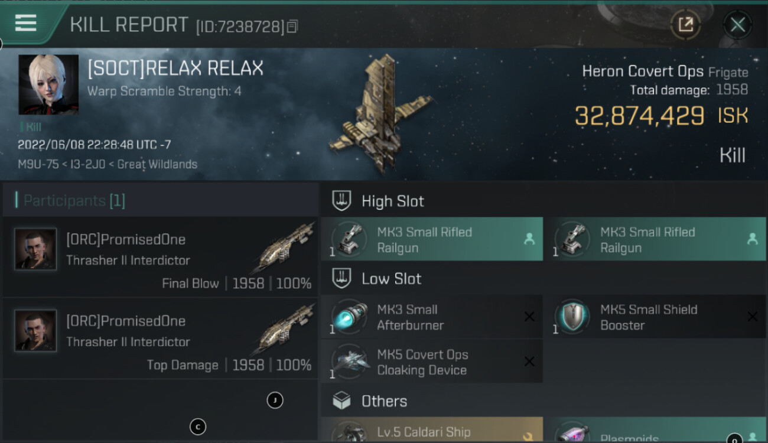Copy the kill report ID
This screenshot has width=768, height=443.
pyautogui.click(x=292, y=26)
